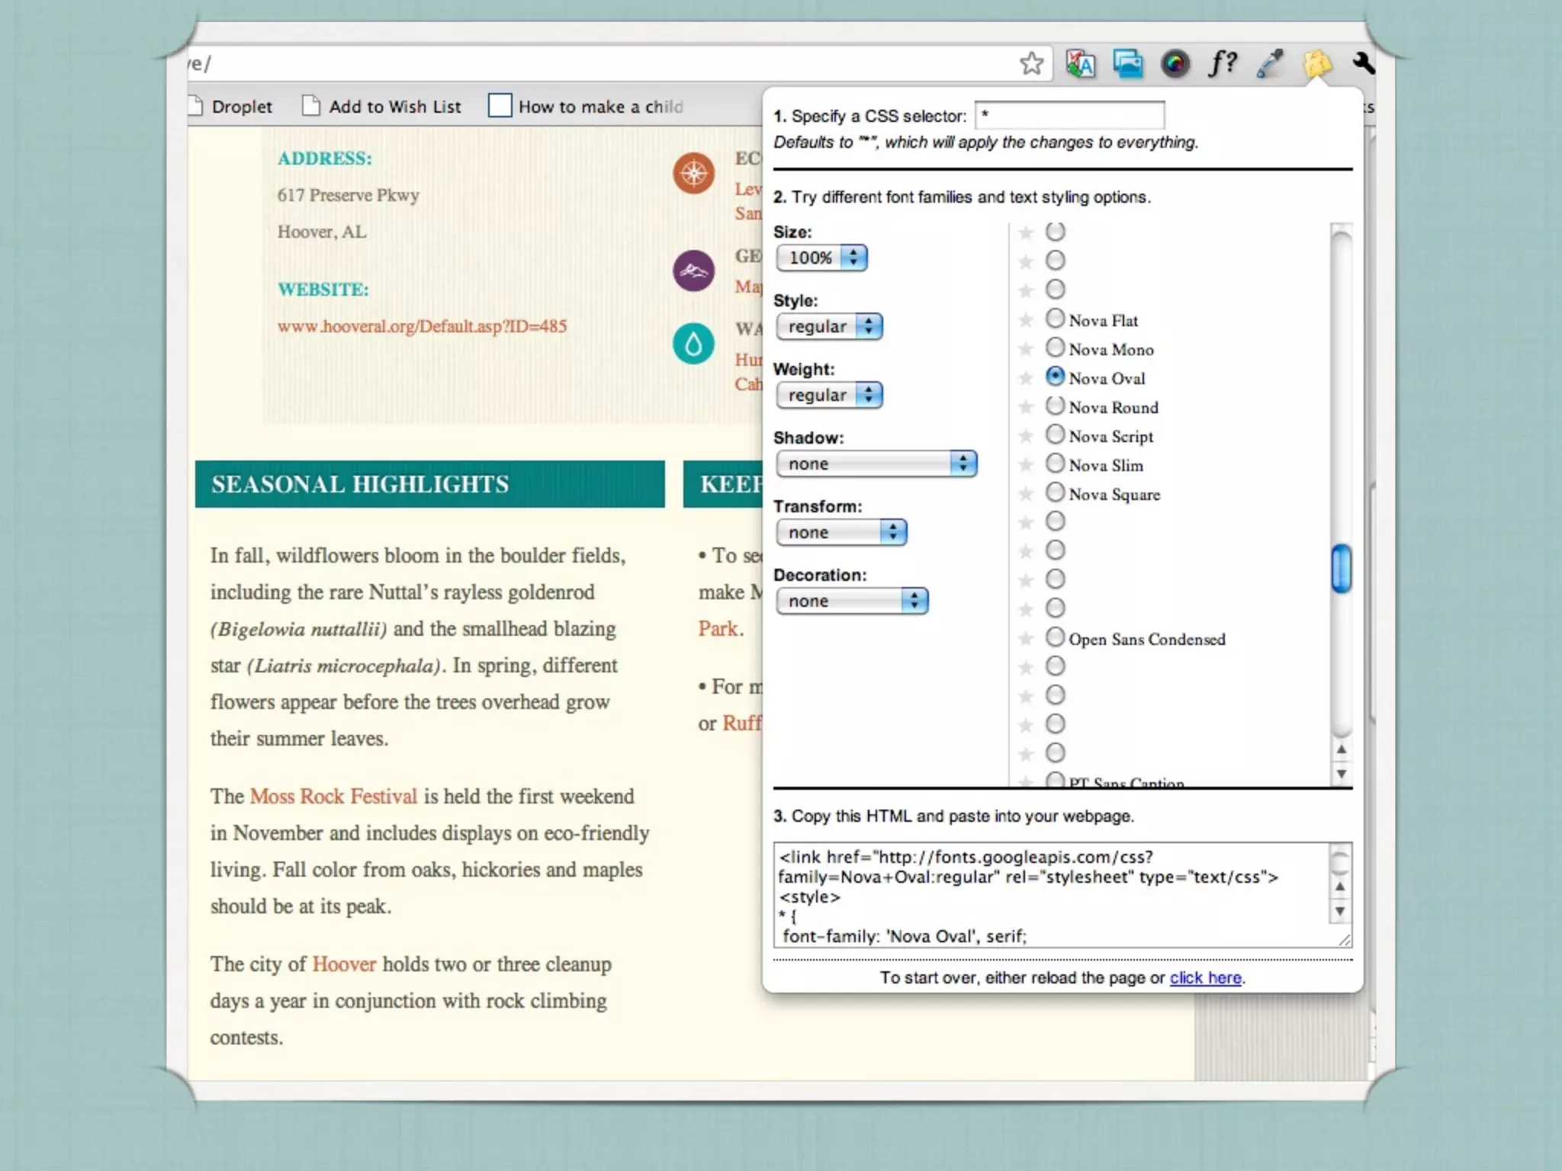Click the font list scrollbar thumb
Viewport: 1562px width, 1171px height.
pyautogui.click(x=1341, y=568)
